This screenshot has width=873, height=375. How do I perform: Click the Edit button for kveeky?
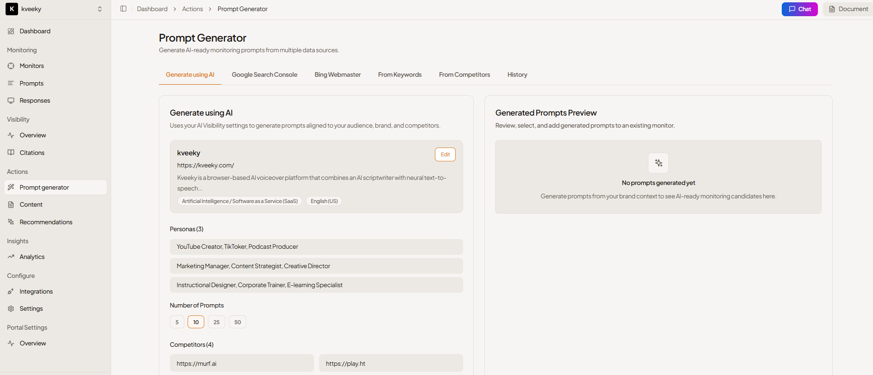[445, 154]
